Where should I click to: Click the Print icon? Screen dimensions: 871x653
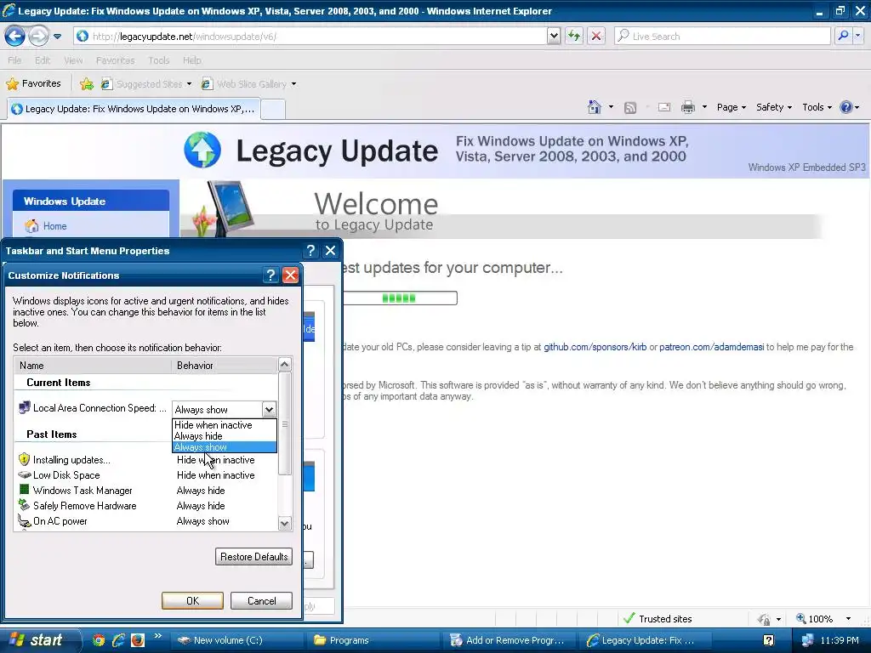click(687, 107)
